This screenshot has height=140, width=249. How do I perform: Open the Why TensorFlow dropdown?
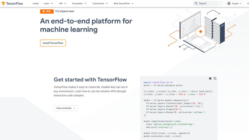tap(123, 3)
